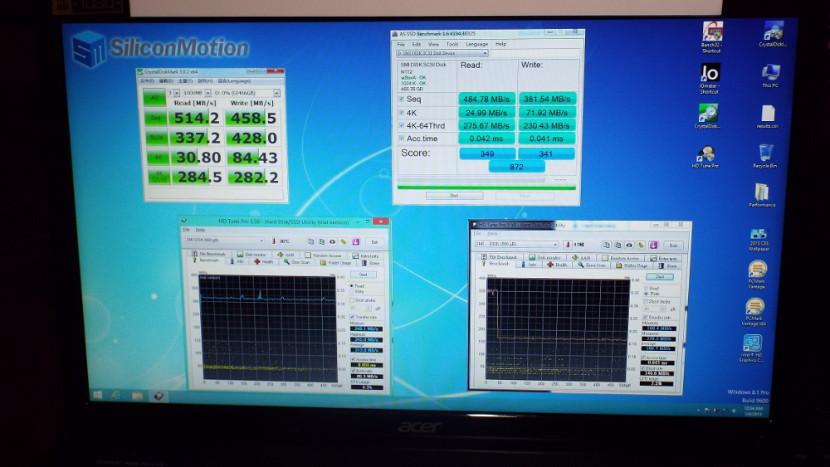830x467 pixels.
Task: Select the CrystalDiskInfo desktop icon
Action: point(772,35)
